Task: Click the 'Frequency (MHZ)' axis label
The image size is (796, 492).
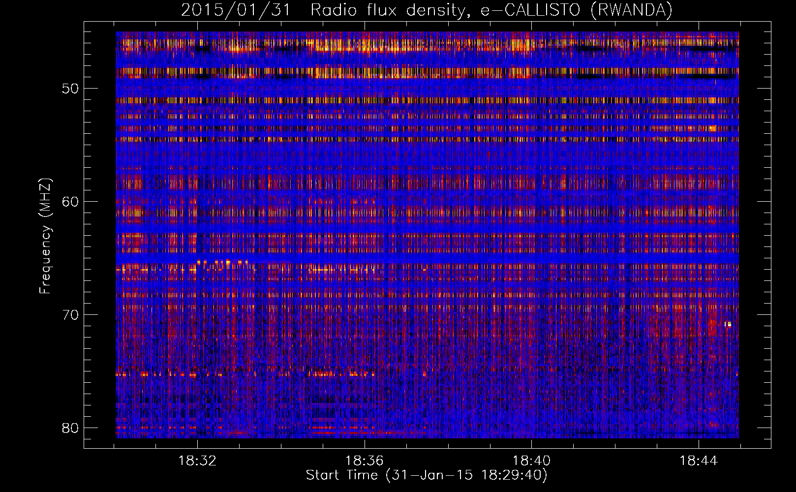Action: click(45, 236)
